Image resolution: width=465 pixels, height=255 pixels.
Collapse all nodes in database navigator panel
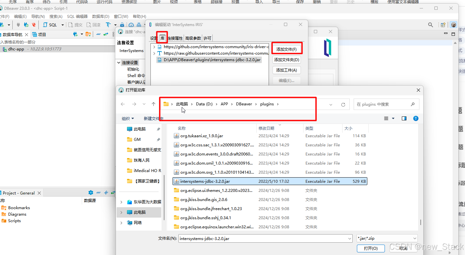pyautogui.click(x=98, y=34)
